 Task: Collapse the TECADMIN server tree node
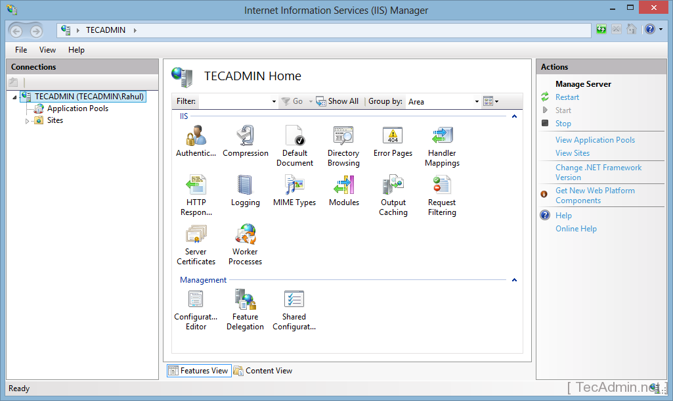(14, 97)
